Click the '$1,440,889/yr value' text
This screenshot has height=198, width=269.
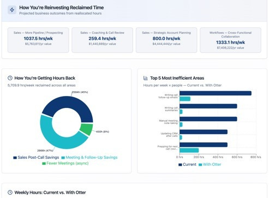[102, 44]
